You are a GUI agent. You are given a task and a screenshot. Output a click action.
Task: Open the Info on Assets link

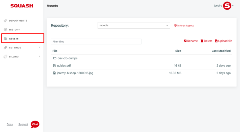pos(184,25)
